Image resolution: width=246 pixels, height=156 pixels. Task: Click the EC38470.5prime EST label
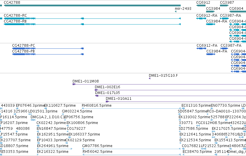(197, 152)
